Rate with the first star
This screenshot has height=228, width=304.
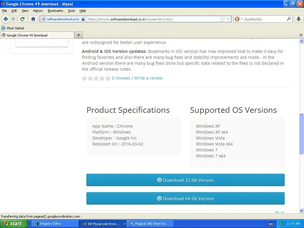tap(84, 78)
